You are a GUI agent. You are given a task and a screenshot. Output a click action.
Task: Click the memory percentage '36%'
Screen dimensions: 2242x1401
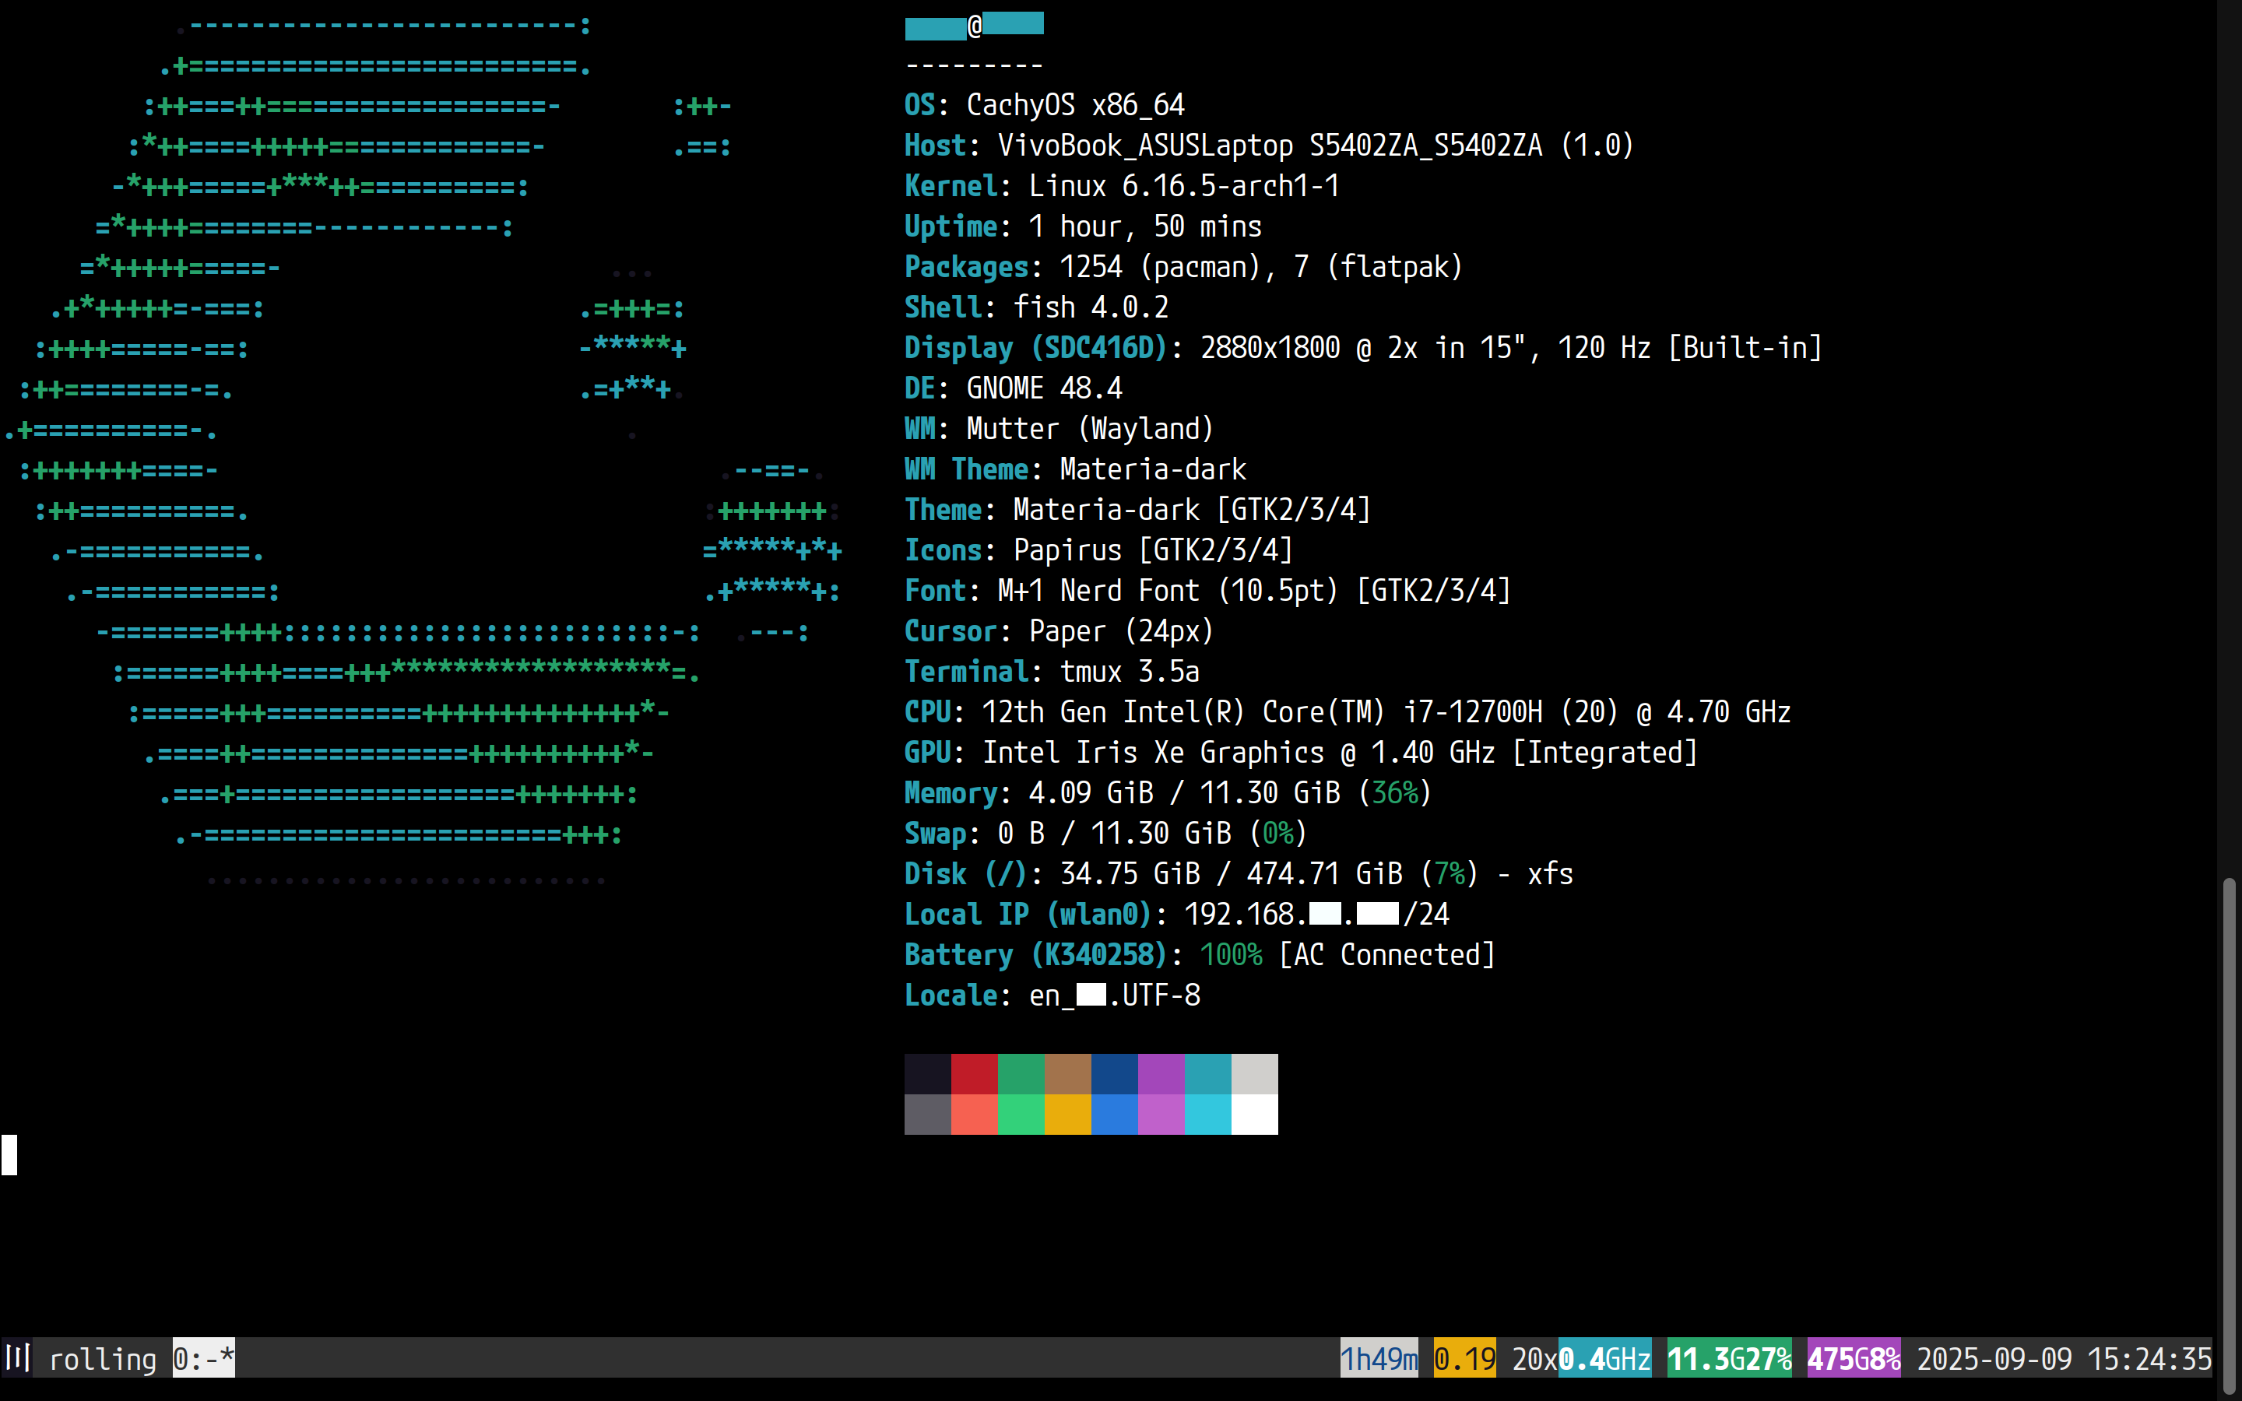coord(1395,793)
